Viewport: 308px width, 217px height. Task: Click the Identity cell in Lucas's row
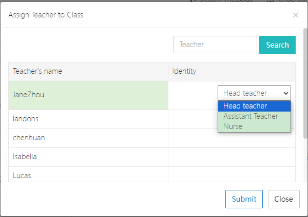click(x=232, y=175)
